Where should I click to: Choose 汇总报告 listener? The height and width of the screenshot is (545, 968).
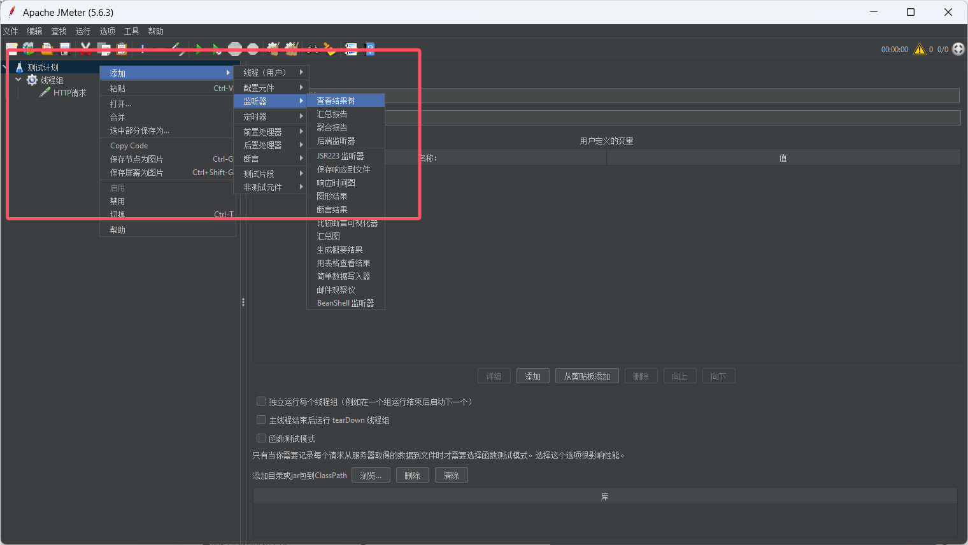[x=346, y=114]
